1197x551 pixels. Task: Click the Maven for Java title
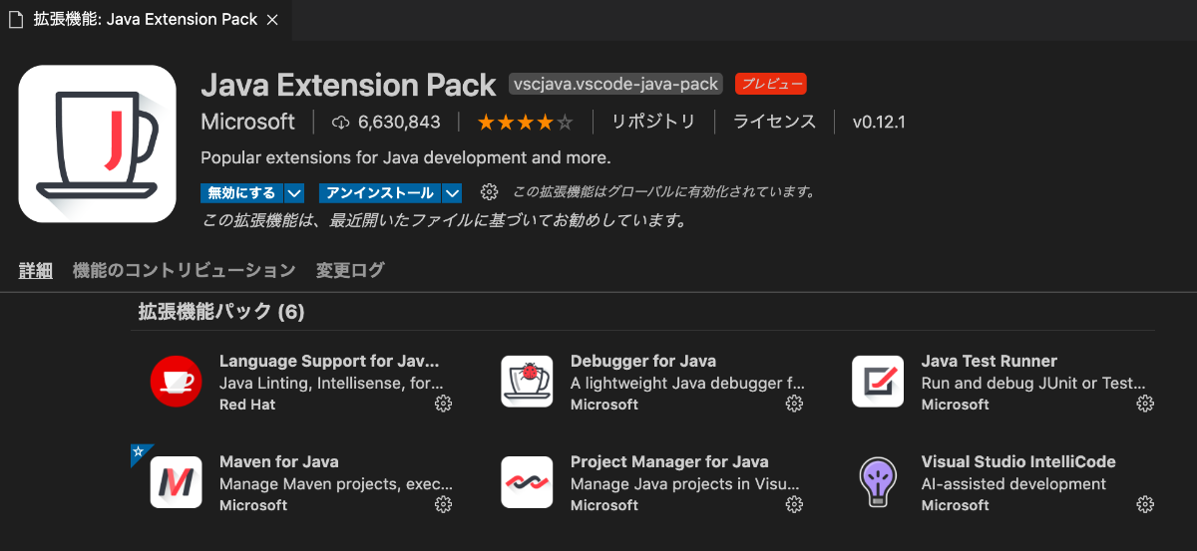pos(279,461)
